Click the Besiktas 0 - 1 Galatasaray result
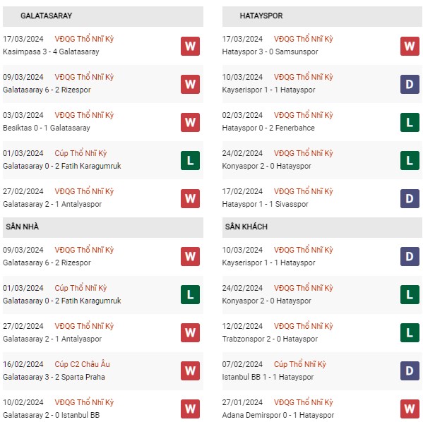 point(47,128)
